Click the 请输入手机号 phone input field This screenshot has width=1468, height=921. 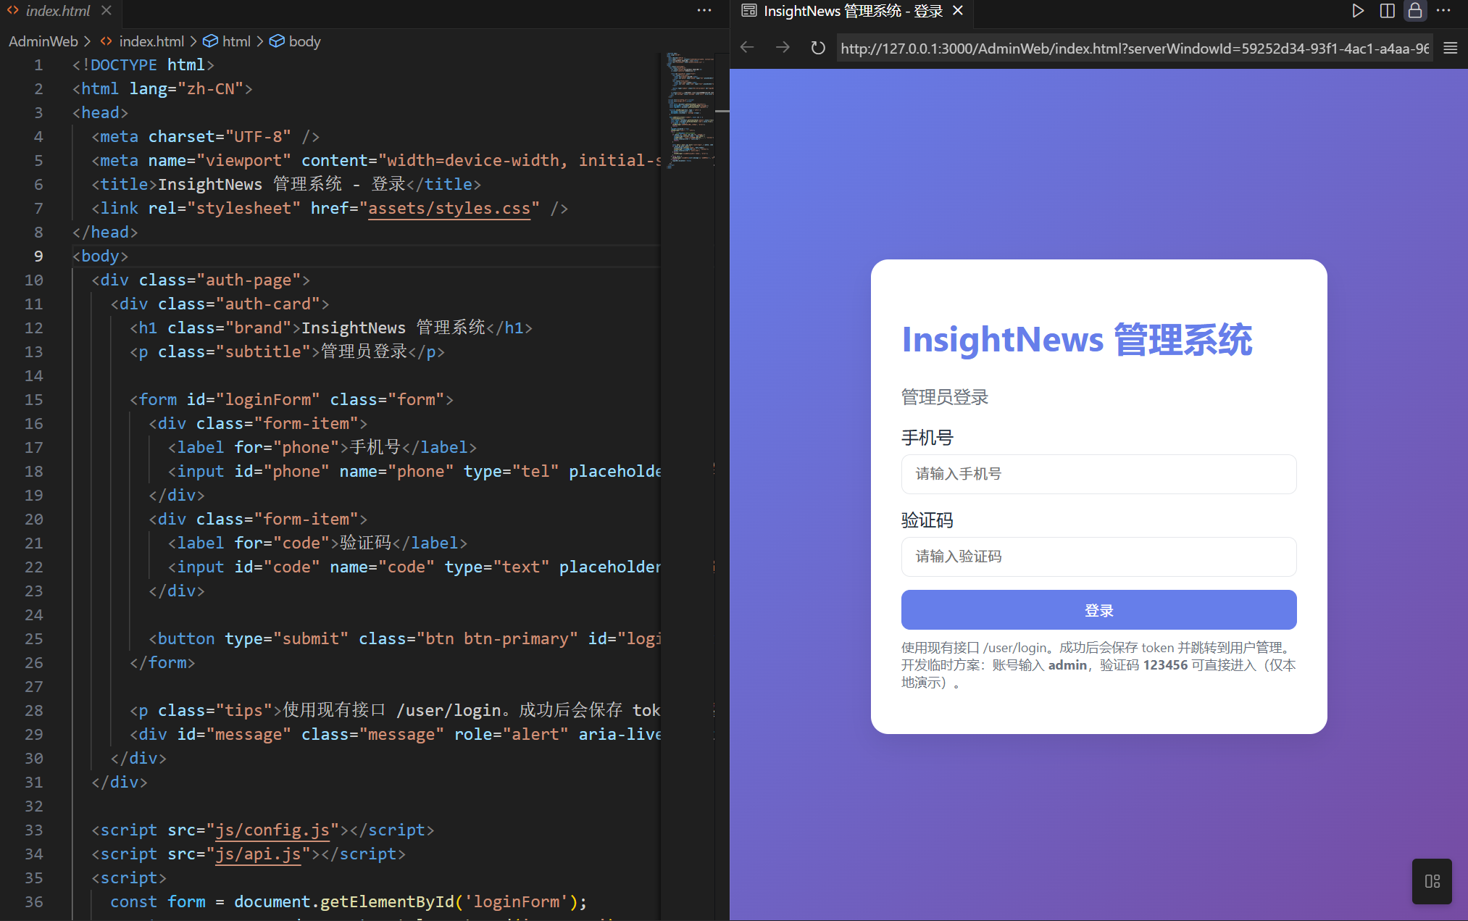tap(1098, 474)
